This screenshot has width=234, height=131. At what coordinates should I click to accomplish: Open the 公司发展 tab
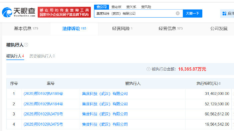tap(219, 29)
